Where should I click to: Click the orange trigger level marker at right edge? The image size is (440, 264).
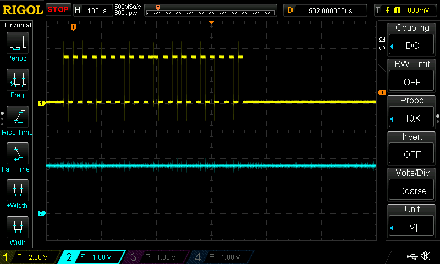pyautogui.click(x=382, y=92)
